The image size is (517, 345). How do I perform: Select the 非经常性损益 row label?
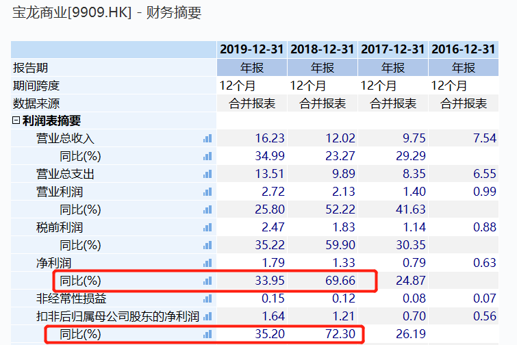coord(71,299)
